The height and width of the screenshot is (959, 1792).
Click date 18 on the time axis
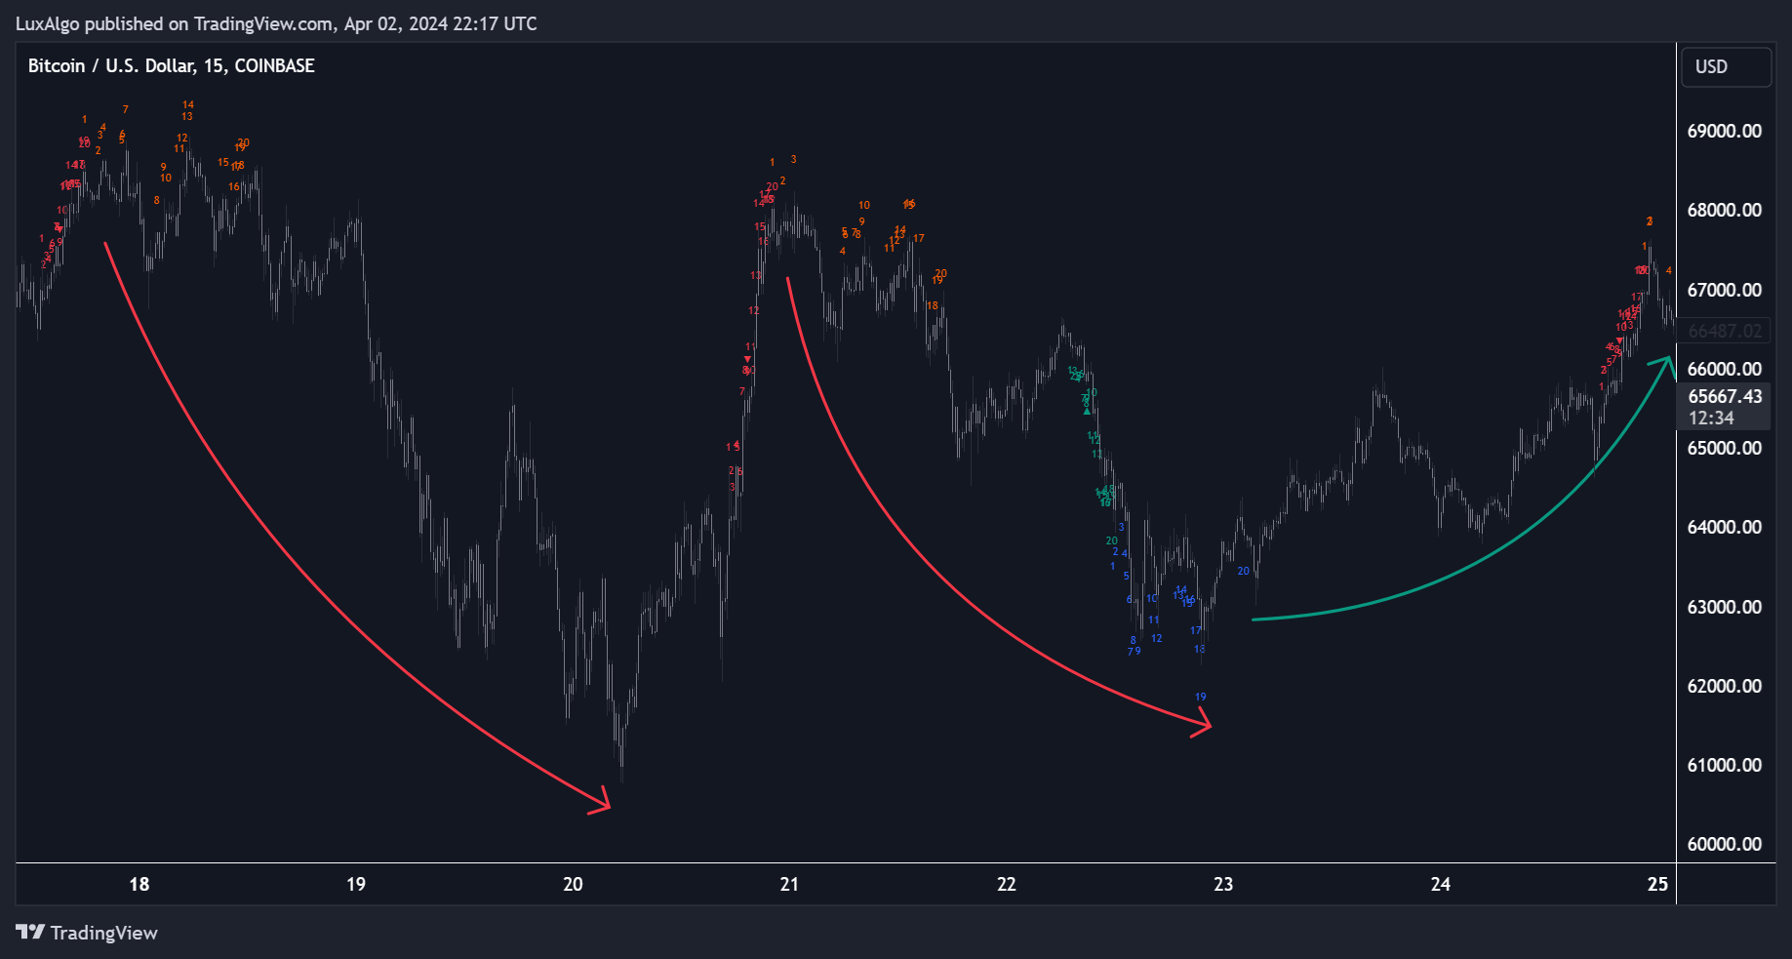(x=139, y=884)
